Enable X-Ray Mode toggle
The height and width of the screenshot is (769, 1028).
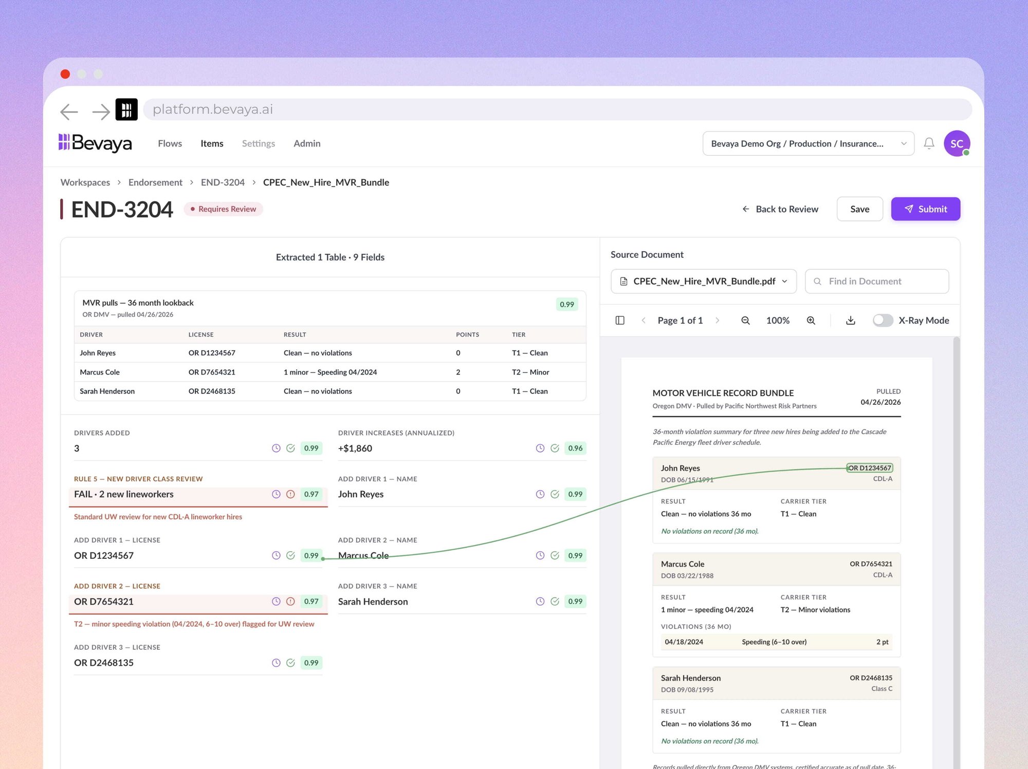tap(883, 321)
